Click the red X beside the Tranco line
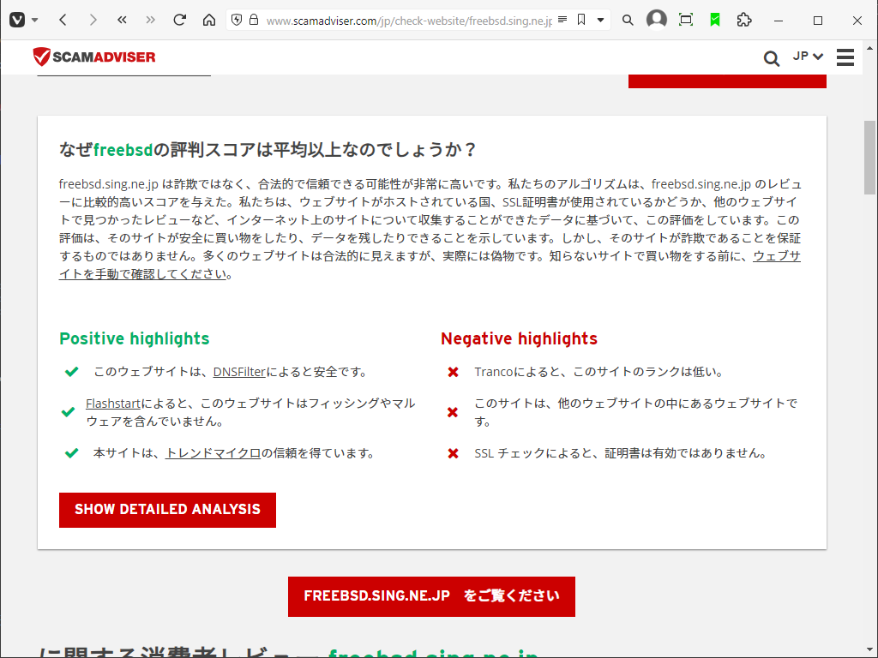This screenshot has height=658, width=878. [453, 372]
